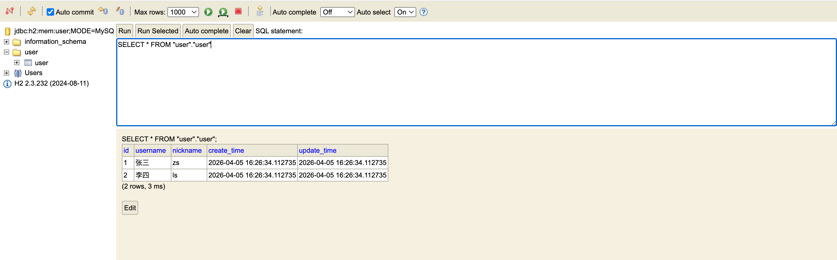The image size is (837, 260).
Task: Click the Command history icon
Action: click(x=260, y=11)
